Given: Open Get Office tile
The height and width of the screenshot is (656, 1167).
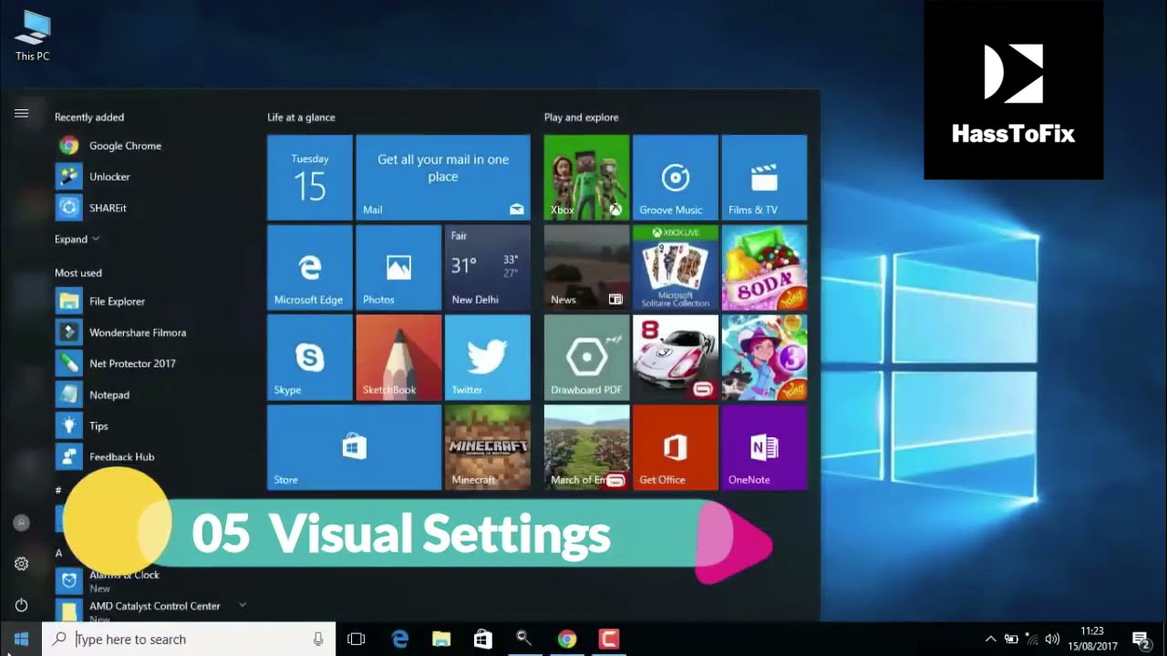Looking at the screenshot, I should tap(675, 447).
